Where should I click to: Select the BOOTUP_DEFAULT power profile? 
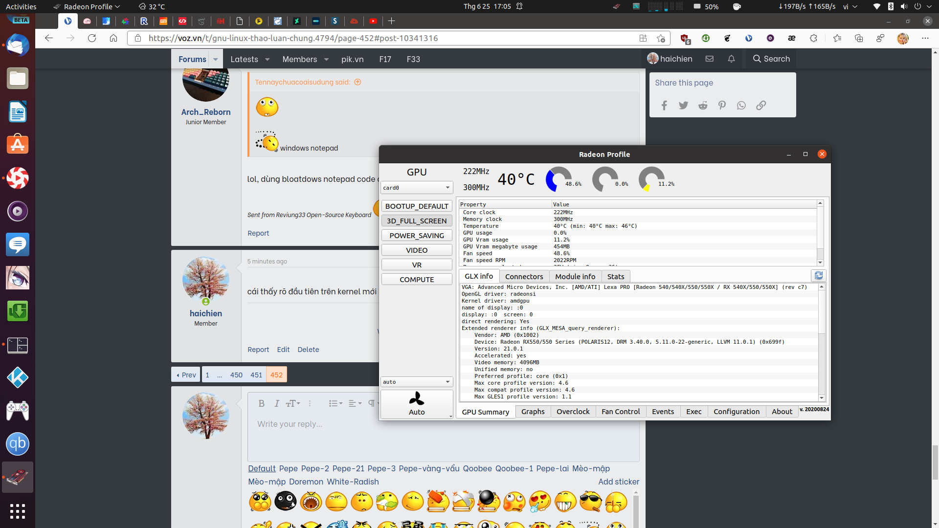(x=417, y=206)
